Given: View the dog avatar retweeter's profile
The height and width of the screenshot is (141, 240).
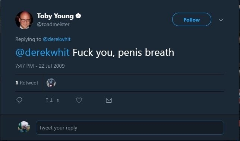Looking at the screenshot, I should click(x=51, y=83).
